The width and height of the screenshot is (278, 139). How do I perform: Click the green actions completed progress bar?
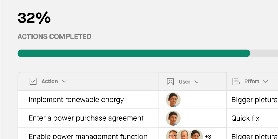(133, 53)
